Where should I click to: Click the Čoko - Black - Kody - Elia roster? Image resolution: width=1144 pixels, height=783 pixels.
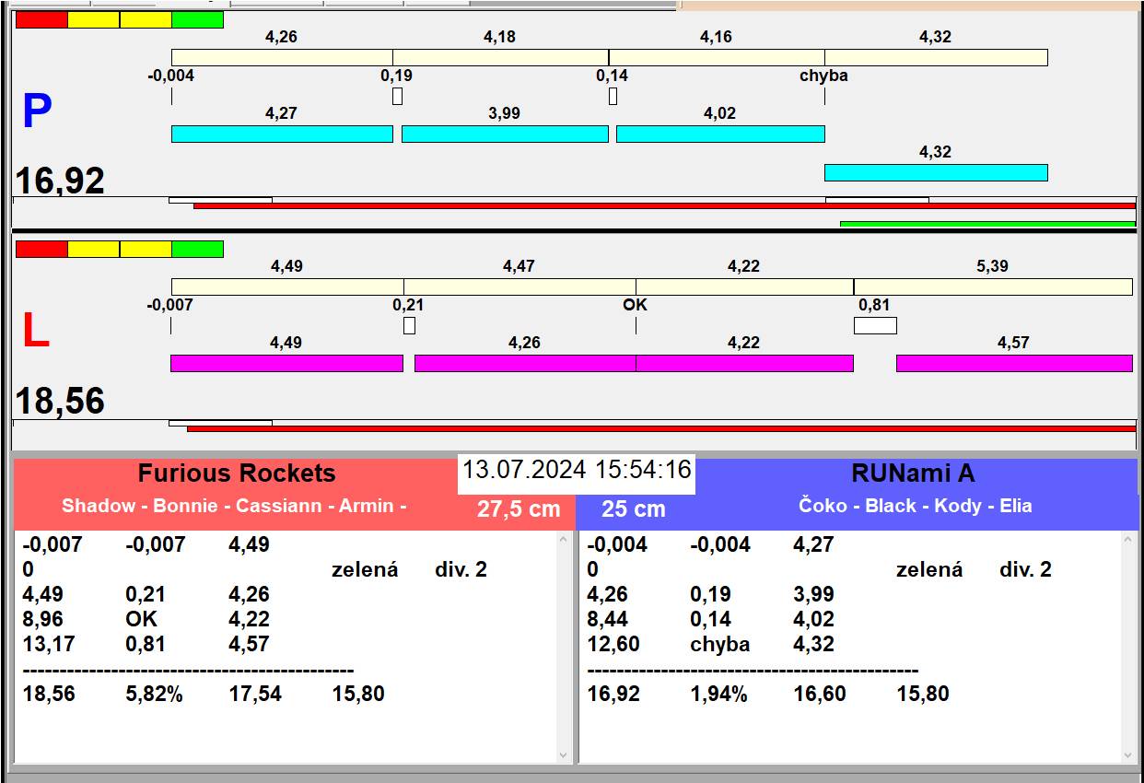click(x=916, y=506)
